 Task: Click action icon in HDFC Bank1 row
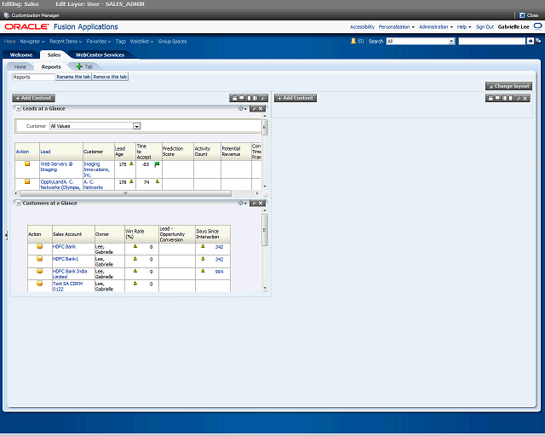coord(40,259)
